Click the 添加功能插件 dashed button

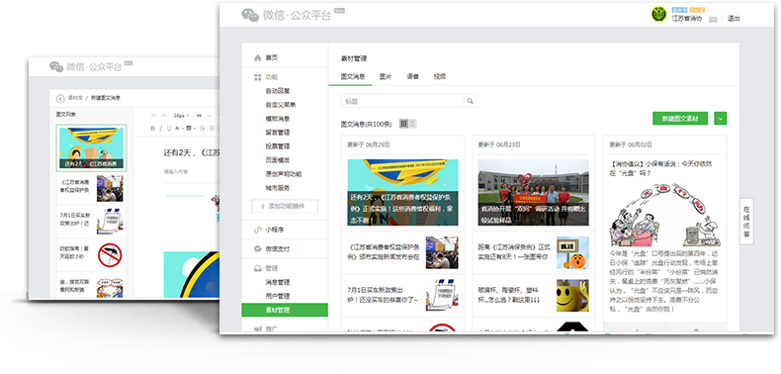285,206
